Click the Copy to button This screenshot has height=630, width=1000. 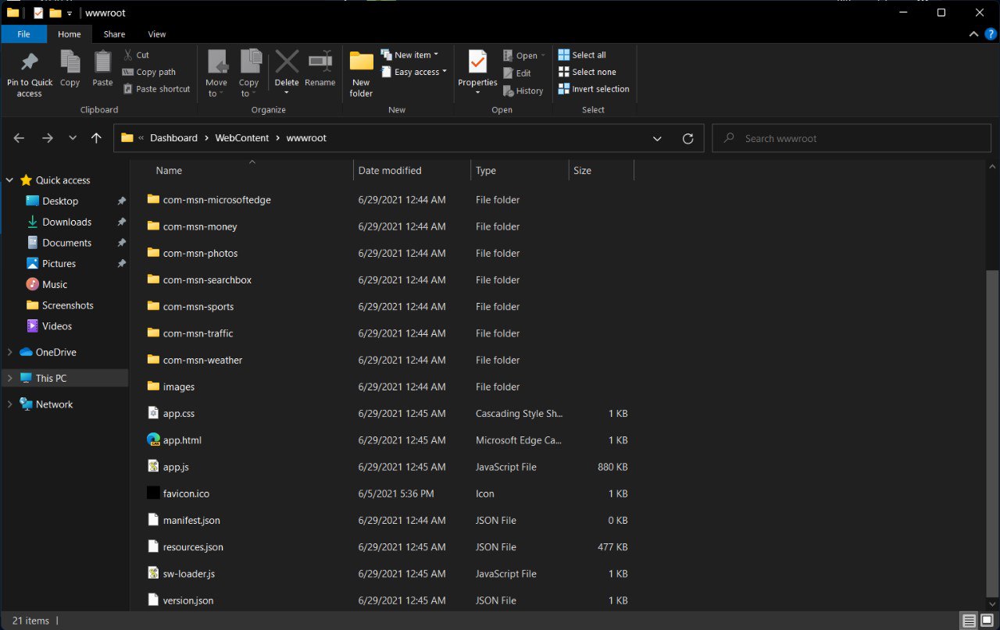[249, 74]
